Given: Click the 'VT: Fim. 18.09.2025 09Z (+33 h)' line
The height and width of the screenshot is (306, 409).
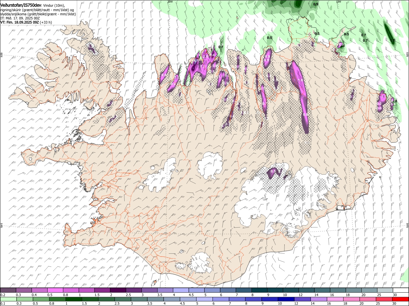Looking at the screenshot, I should [26, 22].
